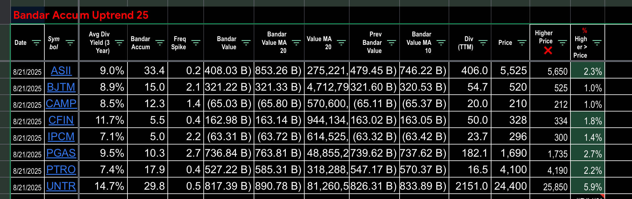Open the UNTR symbol link
Screen dimensions: 632x199
click(x=61, y=186)
